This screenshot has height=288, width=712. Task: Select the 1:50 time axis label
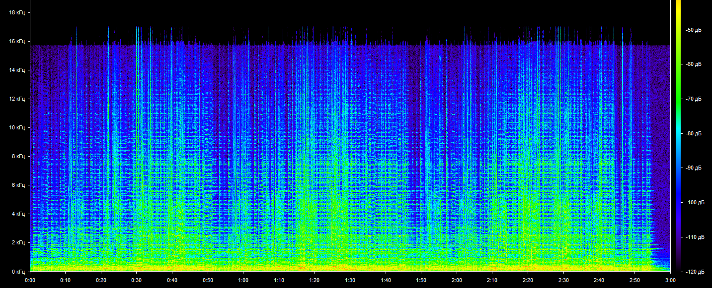(421, 281)
